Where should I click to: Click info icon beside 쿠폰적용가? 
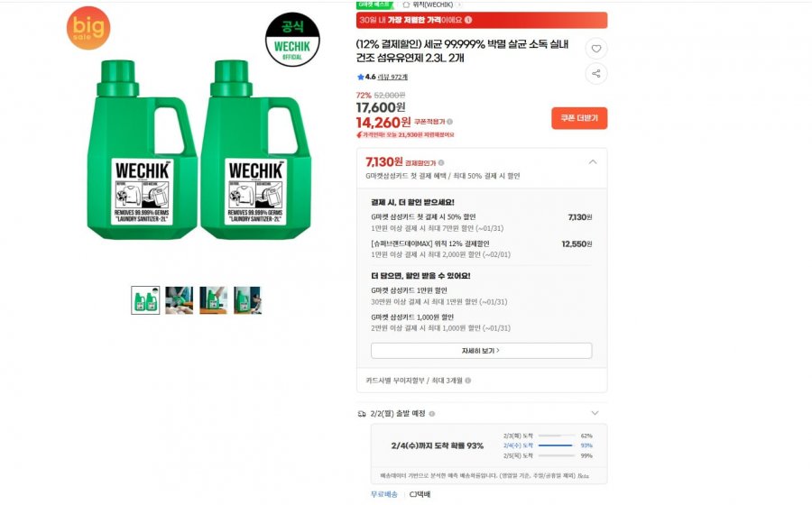point(450,122)
